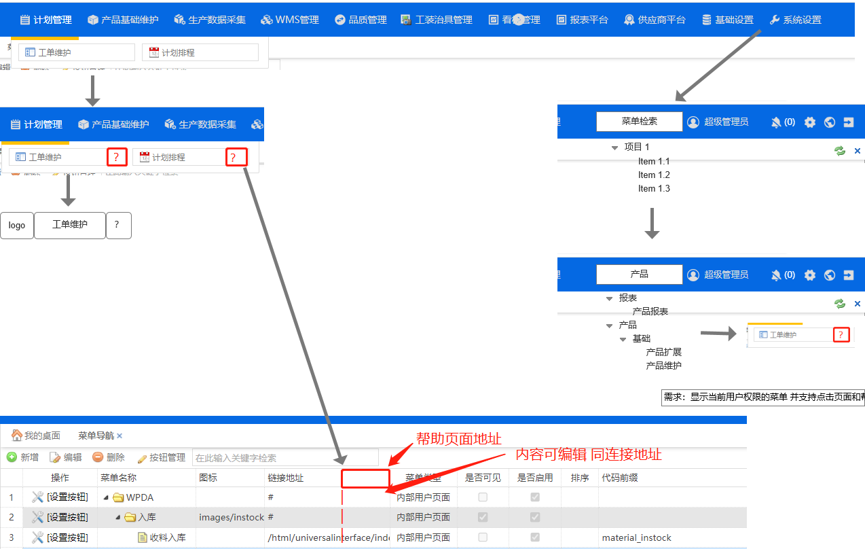This screenshot has width=865, height=549.
Task: Click the green refresh icon beside 项目 1
Action: tap(840, 151)
